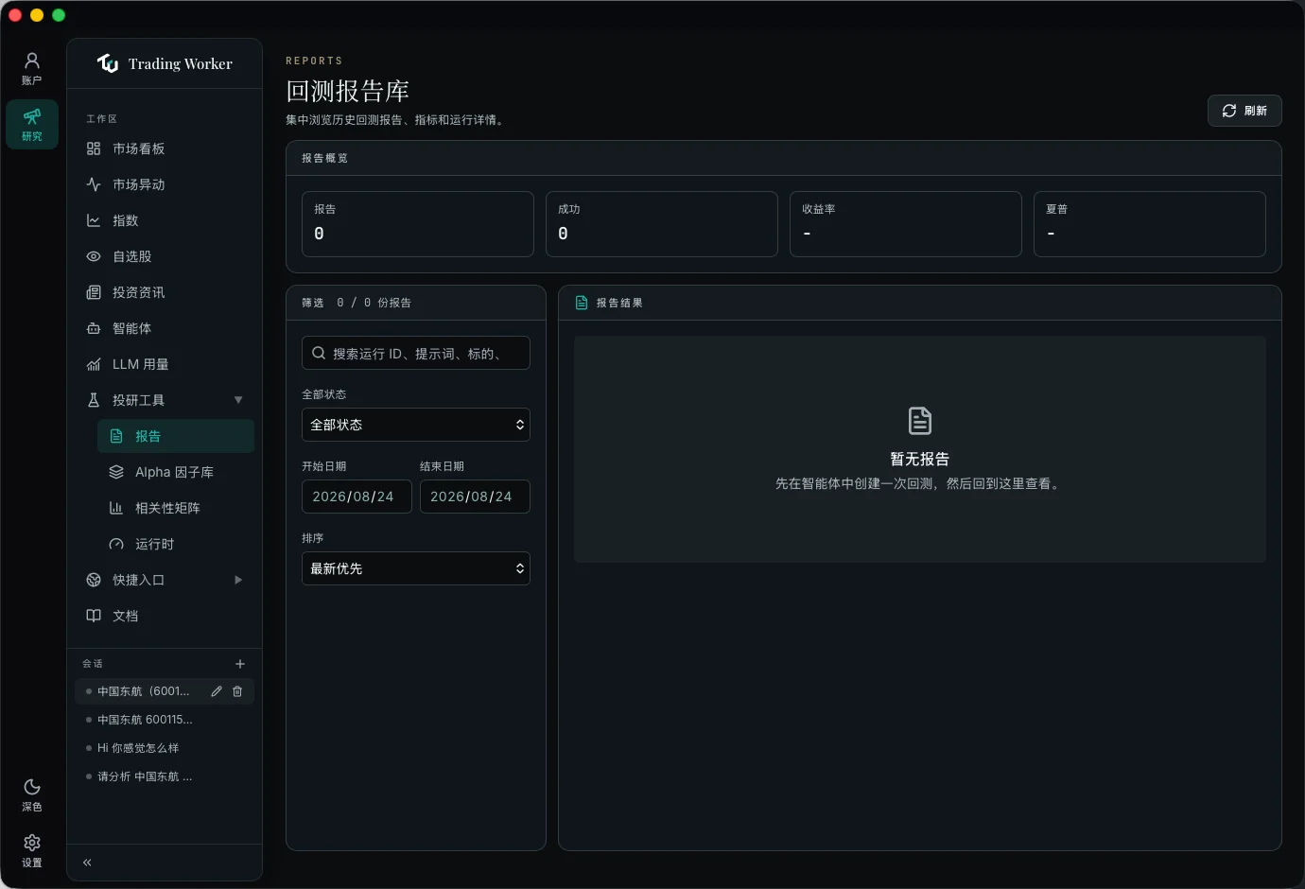Open session Hi 你感觉怎么样
Screen dimensions: 1305x889
(165, 748)
